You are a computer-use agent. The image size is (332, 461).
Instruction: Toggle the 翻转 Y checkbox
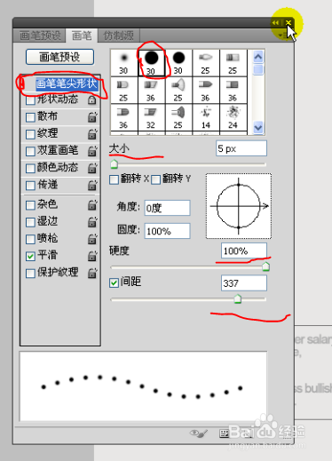pos(156,179)
